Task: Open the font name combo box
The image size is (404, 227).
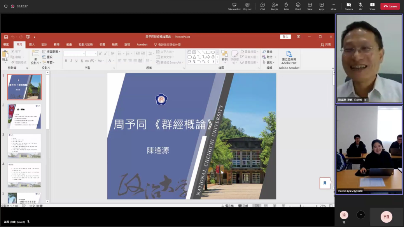Action: [x=75, y=54]
